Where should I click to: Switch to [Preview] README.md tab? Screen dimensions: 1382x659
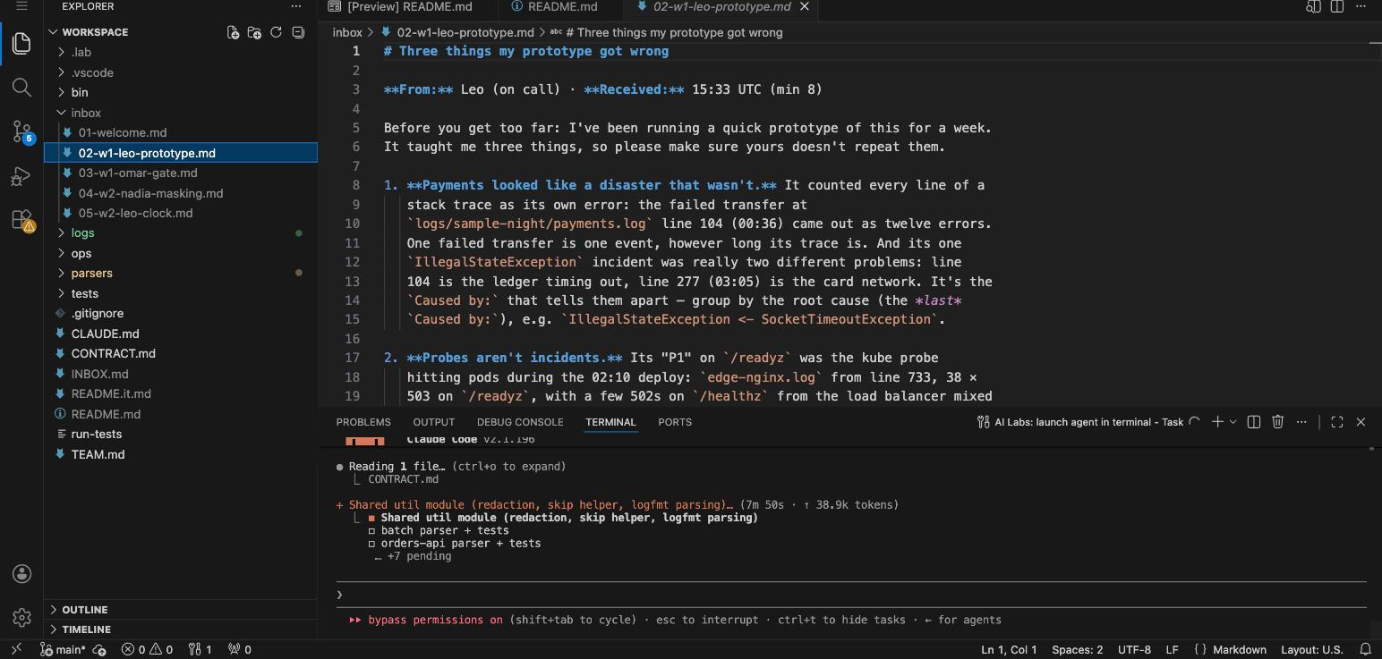click(407, 6)
